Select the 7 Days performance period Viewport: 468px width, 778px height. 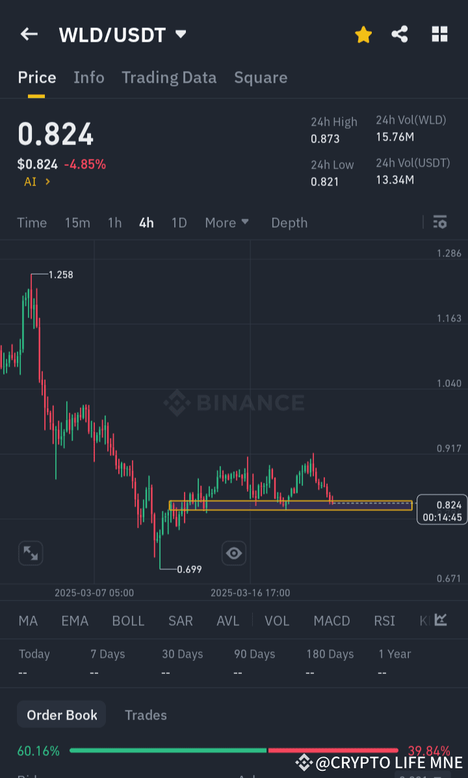107,654
